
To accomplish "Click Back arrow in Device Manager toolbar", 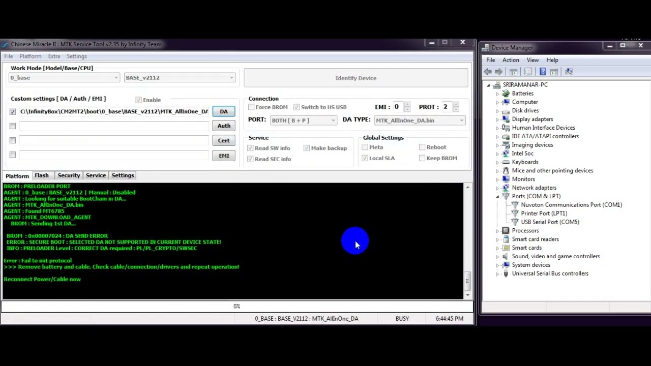I will 488,72.
